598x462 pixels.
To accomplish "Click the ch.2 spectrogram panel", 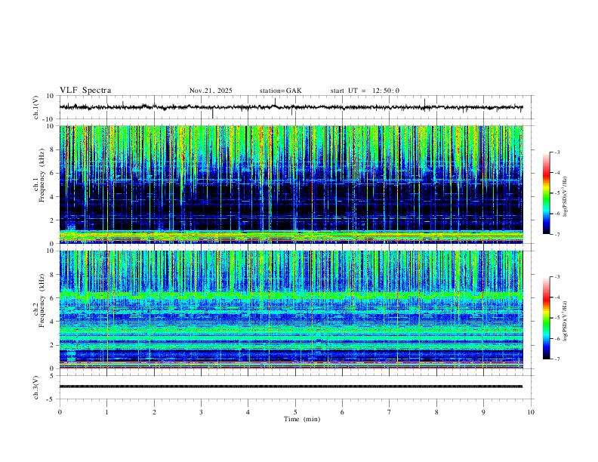I will click(291, 310).
